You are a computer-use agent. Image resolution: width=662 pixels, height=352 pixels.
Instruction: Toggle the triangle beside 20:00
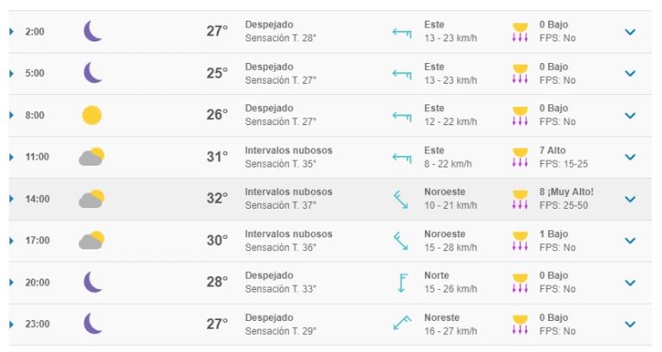point(11,282)
